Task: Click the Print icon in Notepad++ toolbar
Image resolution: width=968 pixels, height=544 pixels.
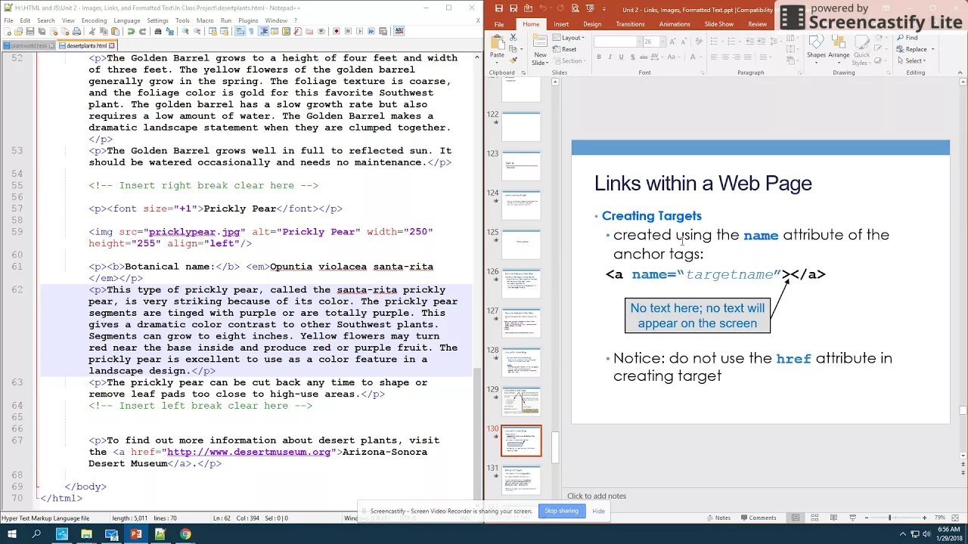Action: 76,32
